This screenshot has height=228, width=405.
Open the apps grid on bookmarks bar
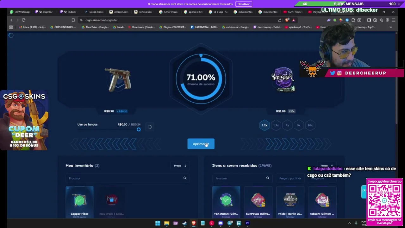(11, 27)
